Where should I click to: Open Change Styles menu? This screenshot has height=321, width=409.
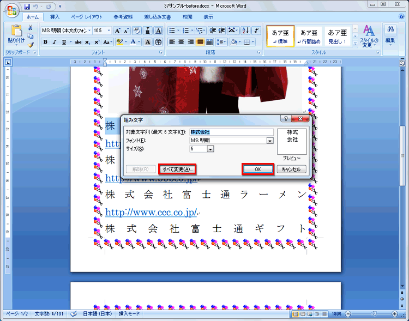click(369, 37)
